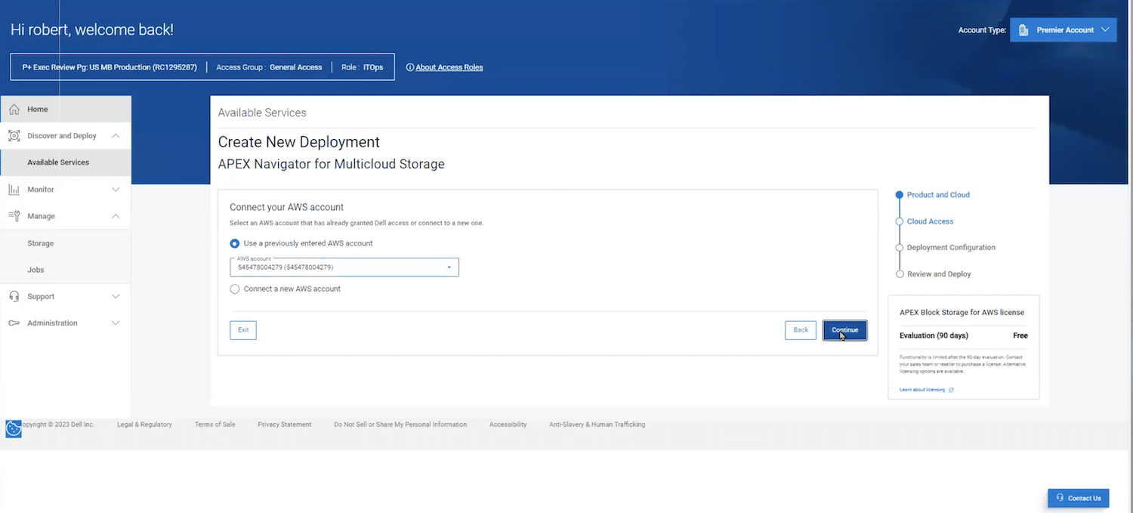Image resolution: width=1133 pixels, height=513 pixels.
Task: Click the Administration key icon
Action: [x=14, y=323]
